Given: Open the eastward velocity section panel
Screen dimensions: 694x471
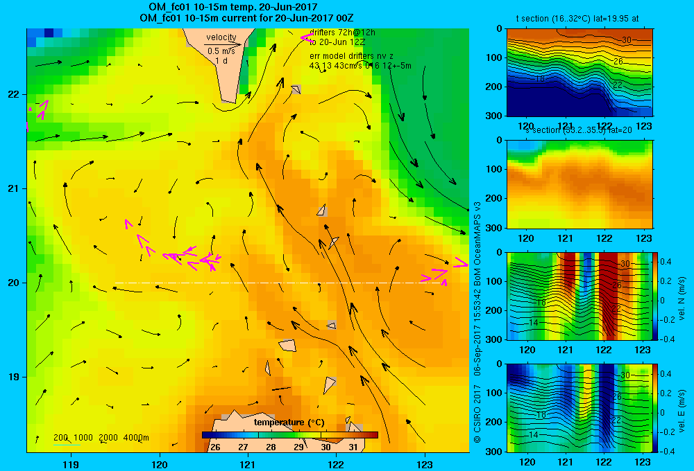Looking at the screenshot, I should point(579,408).
